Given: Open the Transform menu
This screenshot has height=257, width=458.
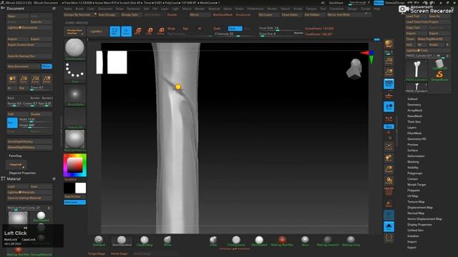Looking at the screenshot, I should pyautogui.click(x=336, y=9).
